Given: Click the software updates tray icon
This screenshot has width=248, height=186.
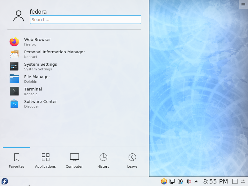Looking at the screenshot, I should [x=180, y=181].
